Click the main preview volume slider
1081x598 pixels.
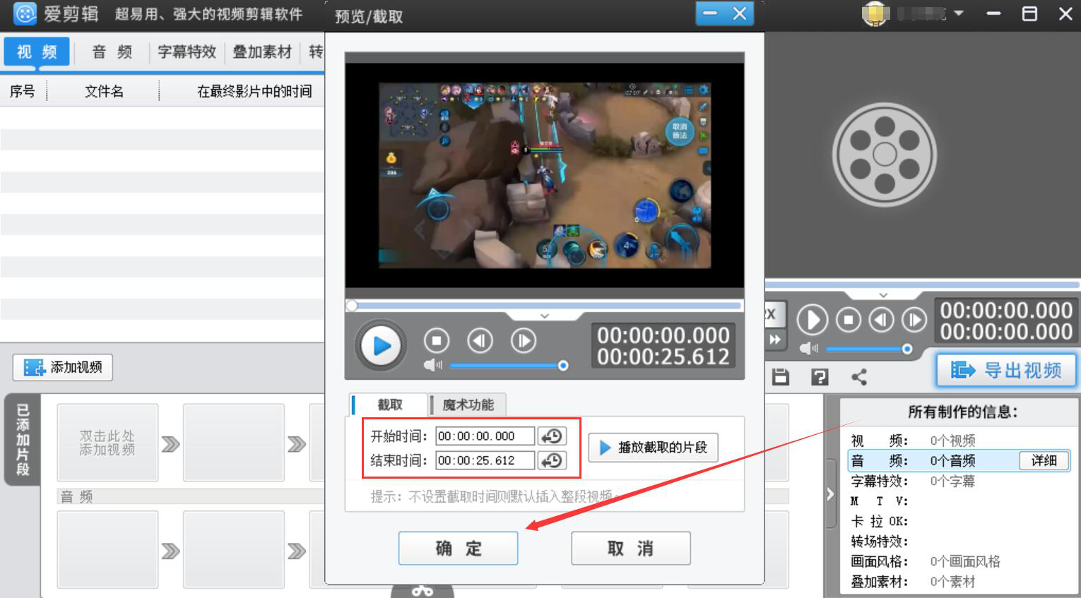click(x=868, y=349)
